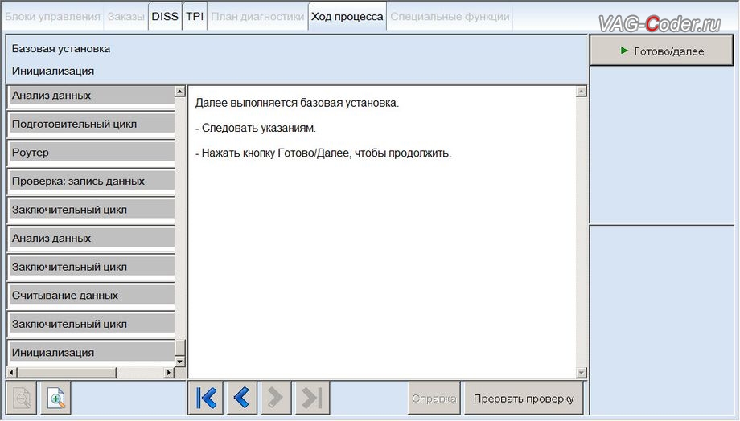The width and height of the screenshot is (740, 421).
Task: Open Специальные функции tab
Action: pos(450,17)
